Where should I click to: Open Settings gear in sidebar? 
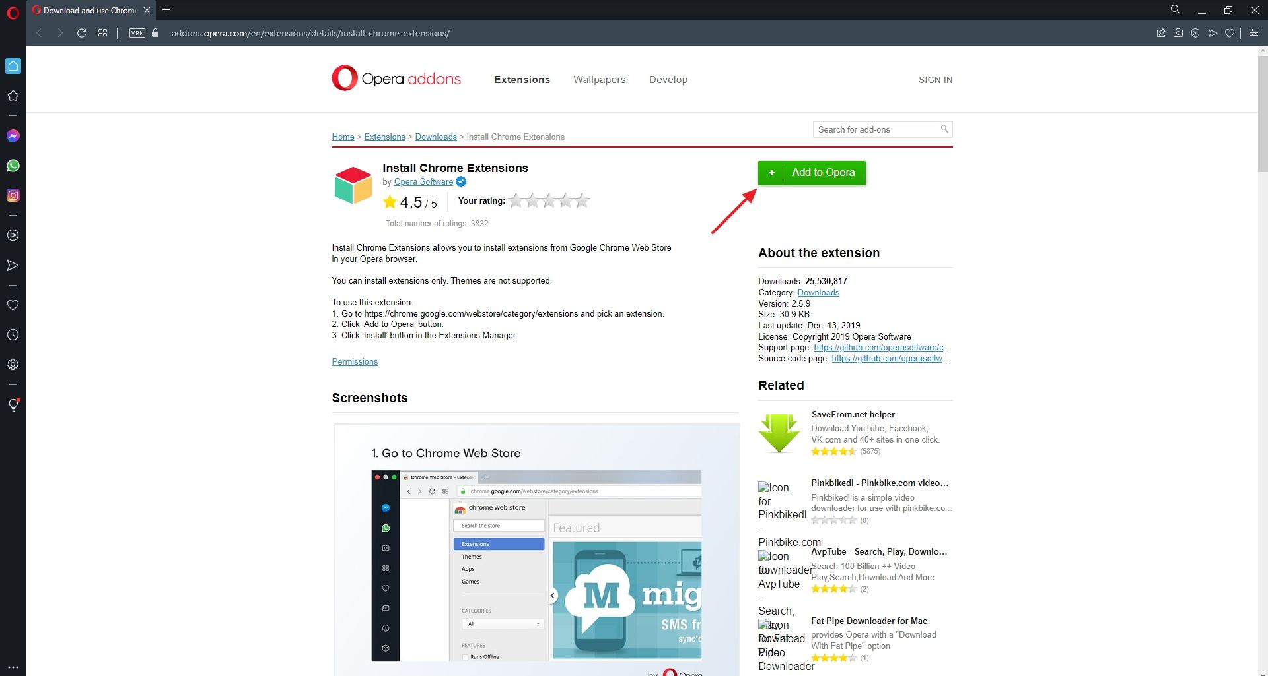point(13,365)
